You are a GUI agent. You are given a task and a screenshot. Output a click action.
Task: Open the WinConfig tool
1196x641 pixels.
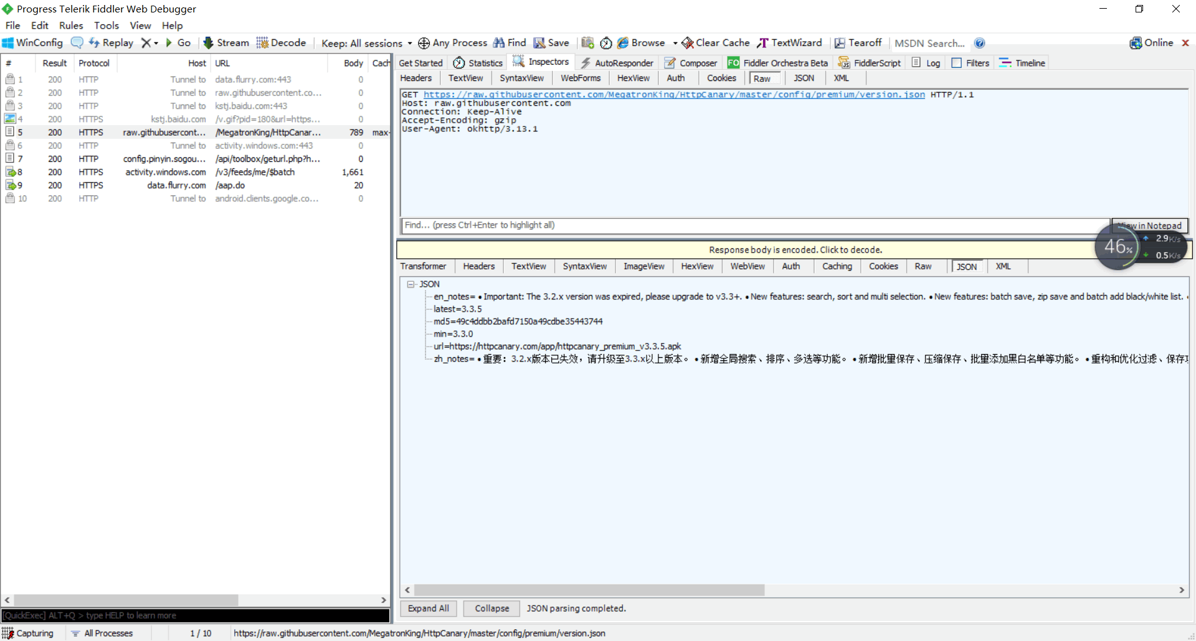point(32,42)
